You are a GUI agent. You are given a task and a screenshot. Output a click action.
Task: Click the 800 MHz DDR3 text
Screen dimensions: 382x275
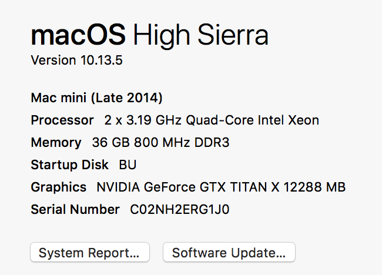pos(182,142)
